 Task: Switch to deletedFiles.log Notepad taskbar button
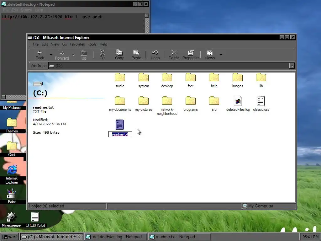115,237
